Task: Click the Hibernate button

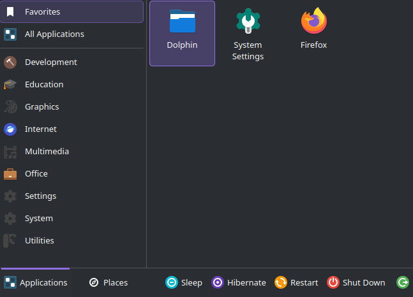Action: 239,282
